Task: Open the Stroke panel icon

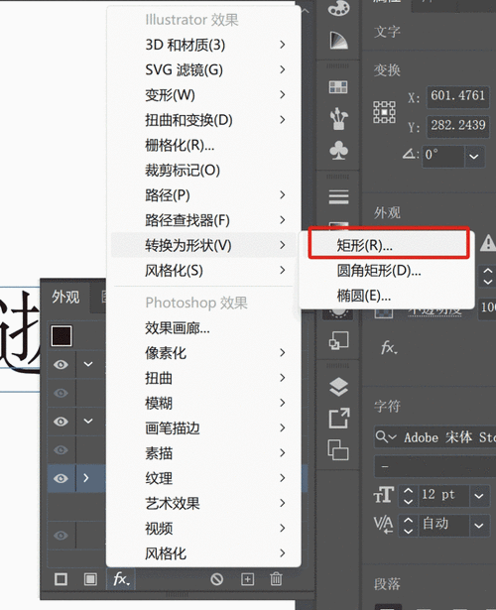Action: (338, 196)
